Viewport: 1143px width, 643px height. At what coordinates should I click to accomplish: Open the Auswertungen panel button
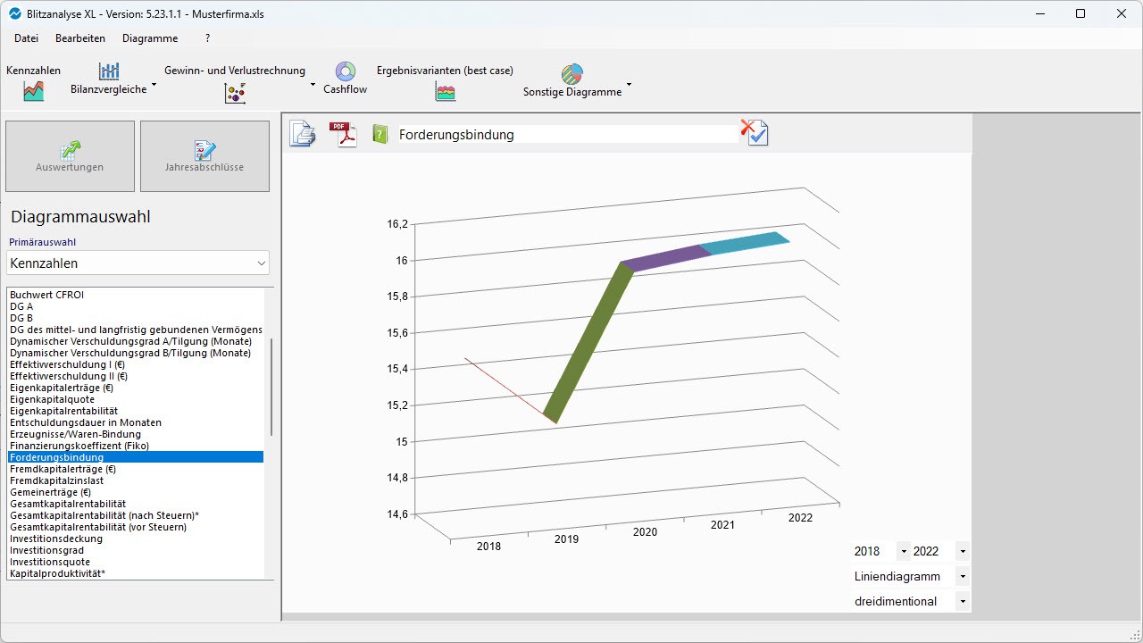70,156
